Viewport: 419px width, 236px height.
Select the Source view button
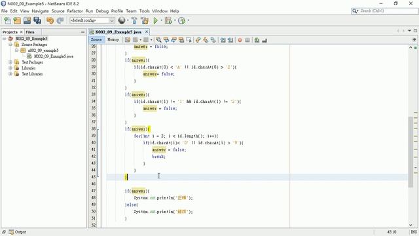click(96, 39)
